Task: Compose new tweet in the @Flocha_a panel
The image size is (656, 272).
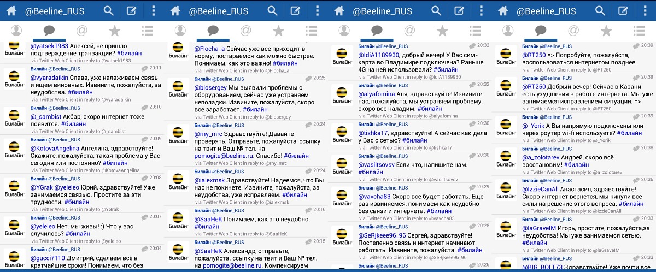Action: [295, 11]
